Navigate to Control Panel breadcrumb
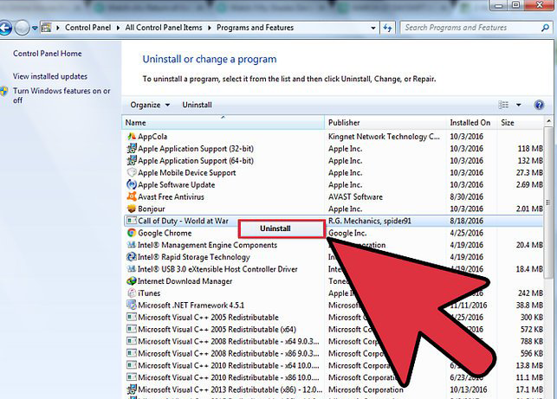 click(x=87, y=28)
